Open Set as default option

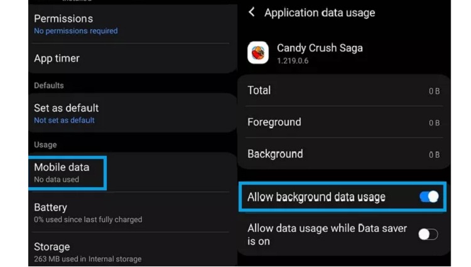click(x=132, y=113)
